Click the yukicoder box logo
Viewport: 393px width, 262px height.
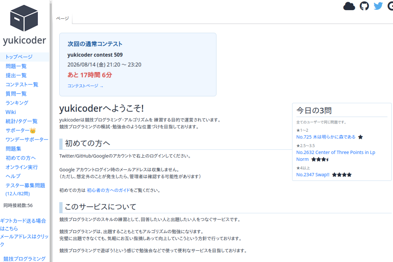[24, 18]
